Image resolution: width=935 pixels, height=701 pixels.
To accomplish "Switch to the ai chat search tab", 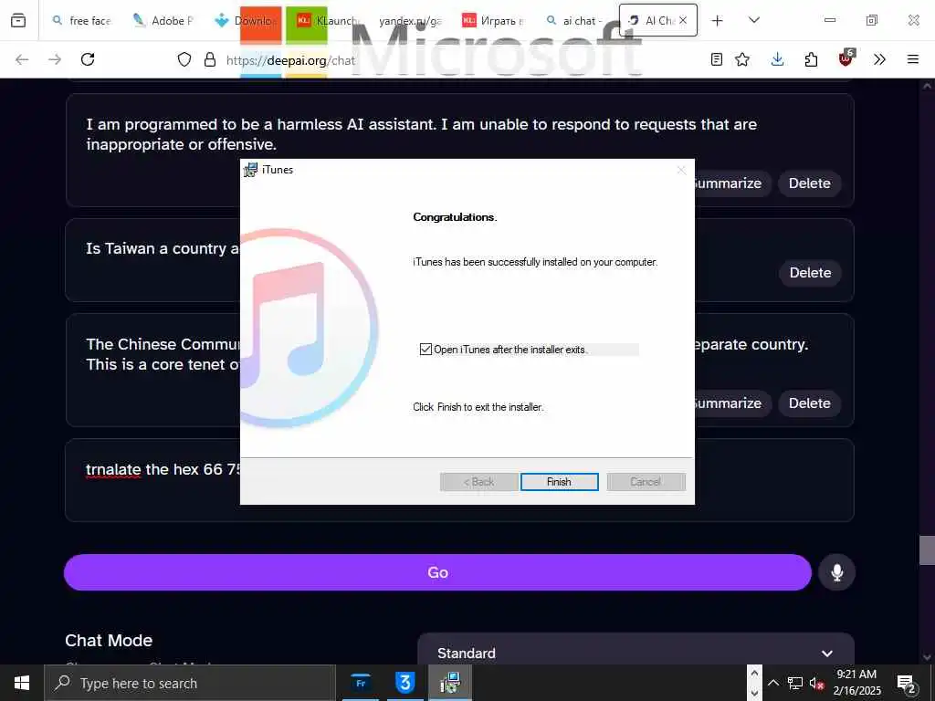I will [x=574, y=20].
